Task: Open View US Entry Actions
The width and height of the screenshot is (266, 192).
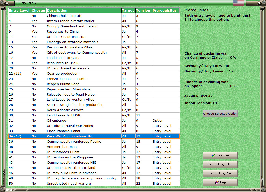Action: [x=220, y=164]
